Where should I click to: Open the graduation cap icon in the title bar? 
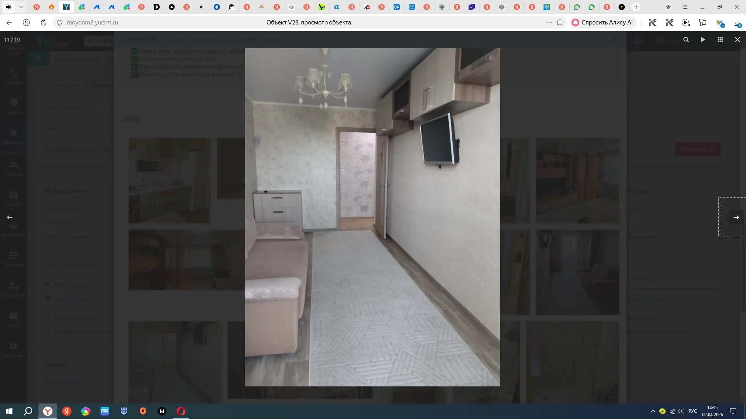point(668,7)
